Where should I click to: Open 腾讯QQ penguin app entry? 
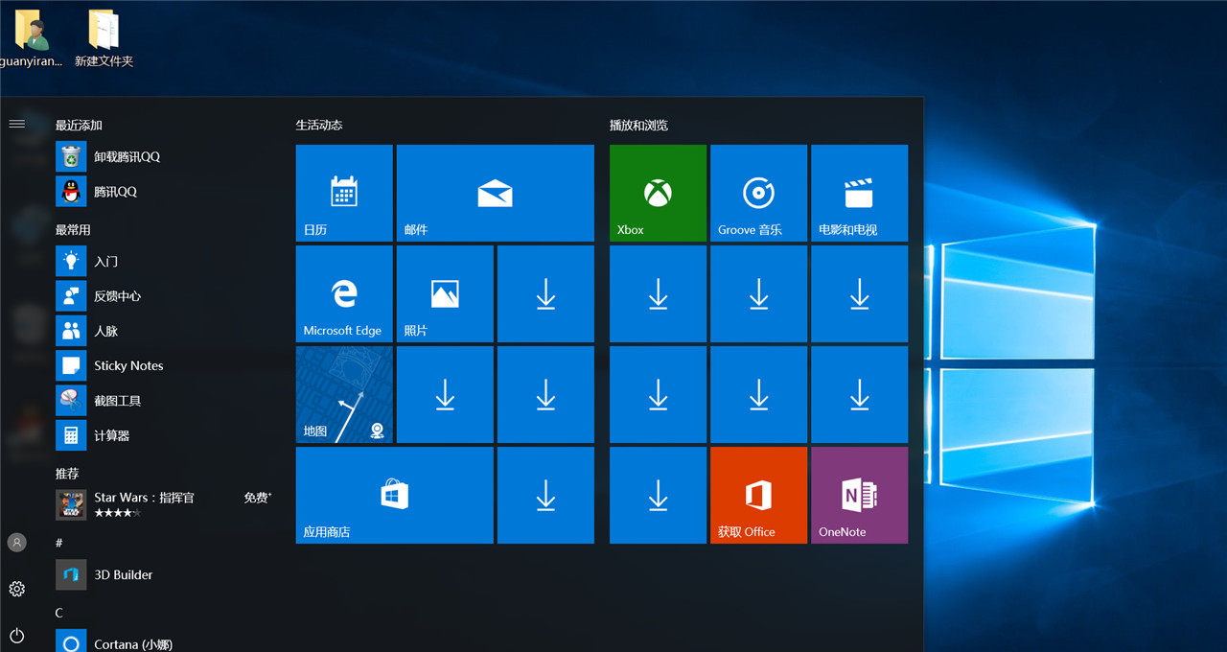[x=165, y=192]
